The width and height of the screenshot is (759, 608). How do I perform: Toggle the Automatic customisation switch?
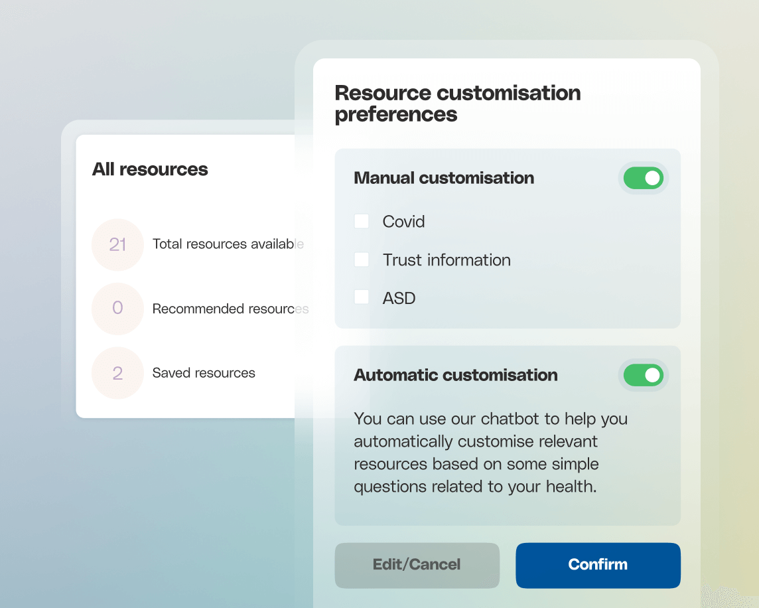click(644, 376)
